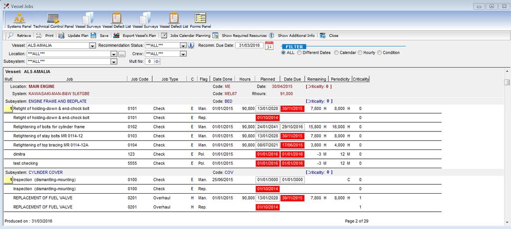
Task: Click the Close toolbar button
Action: pyautogui.click(x=329, y=35)
